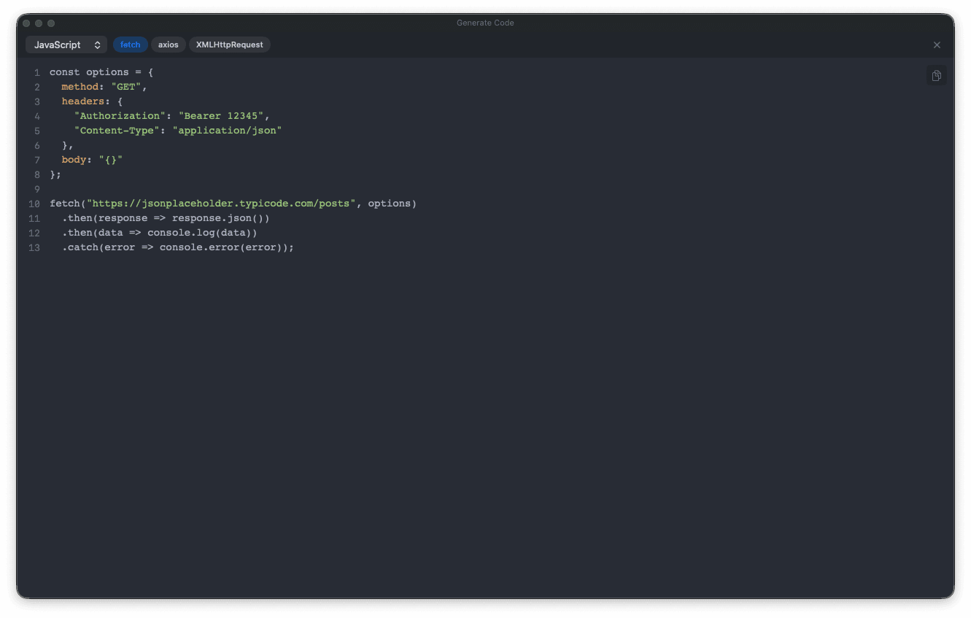971x618 pixels.
Task: Click the "Authorization" header key
Action: pyautogui.click(x=120, y=116)
